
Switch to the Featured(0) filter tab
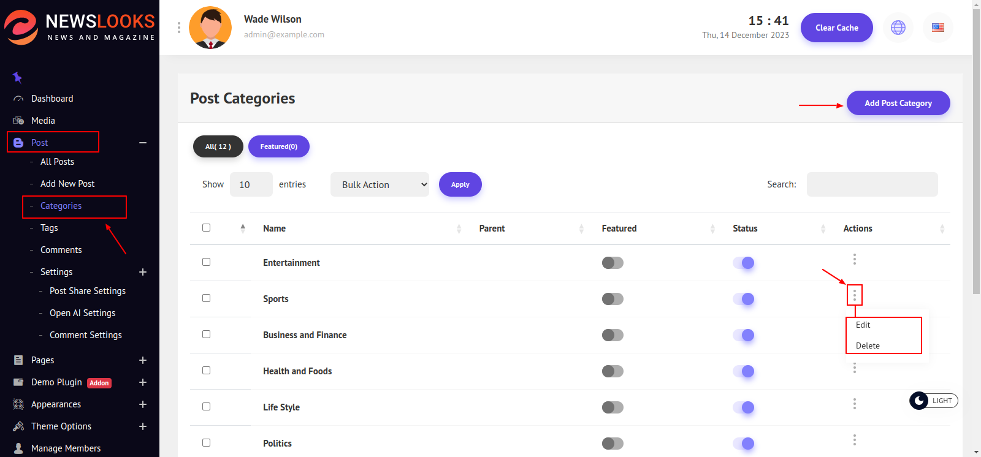(278, 146)
